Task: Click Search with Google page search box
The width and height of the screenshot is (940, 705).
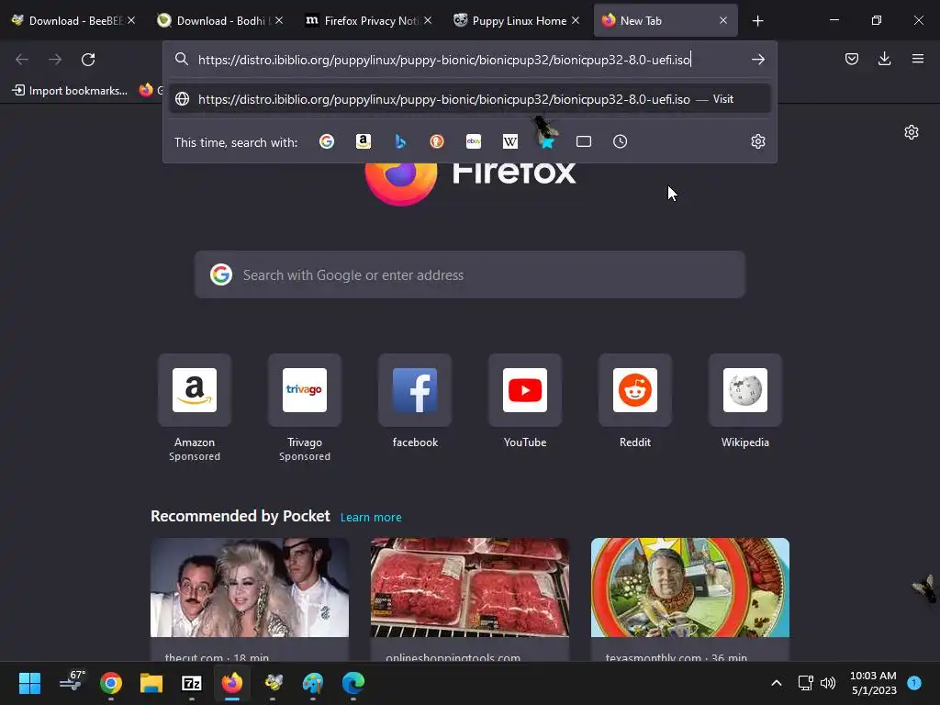Action: point(469,274)
